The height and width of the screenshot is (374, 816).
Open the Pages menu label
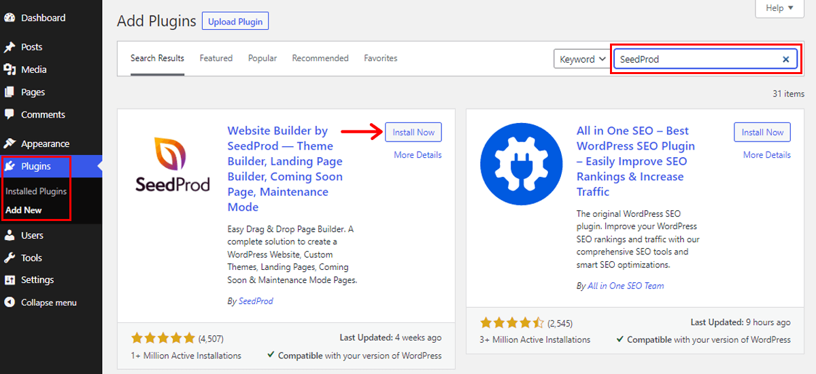tap(33, 92)
